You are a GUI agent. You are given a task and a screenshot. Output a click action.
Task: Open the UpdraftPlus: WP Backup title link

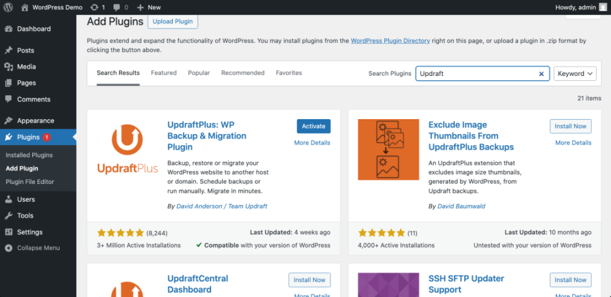207,136
